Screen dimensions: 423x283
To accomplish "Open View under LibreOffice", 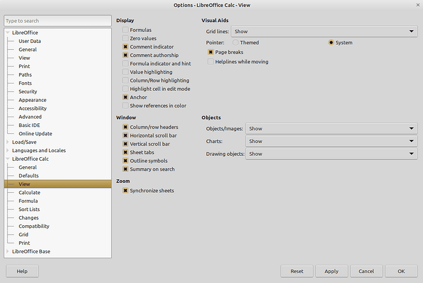I will tap(25, 58).
